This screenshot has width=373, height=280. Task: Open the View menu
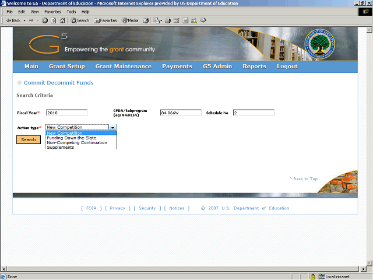(35, 12)
